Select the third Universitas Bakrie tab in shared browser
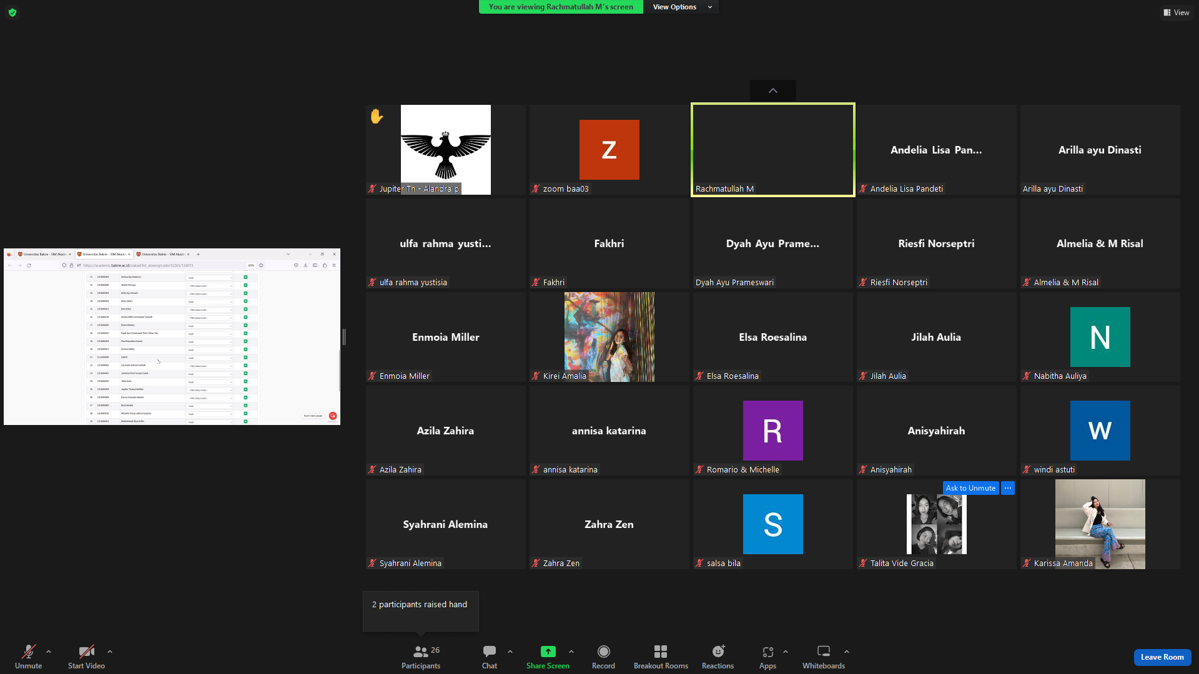The width and height of the screenshot is (1199, 674). click(x=163, y=254)
